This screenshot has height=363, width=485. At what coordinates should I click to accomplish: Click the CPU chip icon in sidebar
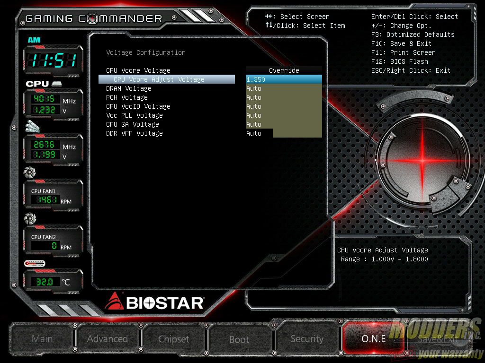point(57,84)
